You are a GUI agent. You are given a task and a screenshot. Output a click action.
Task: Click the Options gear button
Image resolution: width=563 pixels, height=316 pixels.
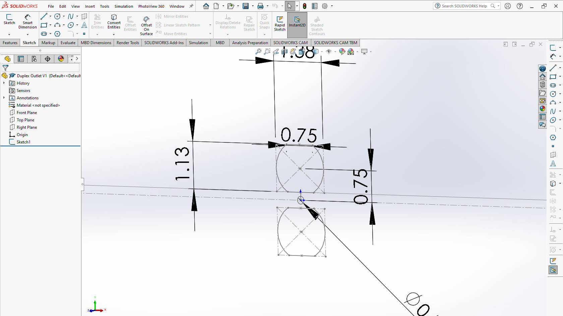(x=325, y=6)
